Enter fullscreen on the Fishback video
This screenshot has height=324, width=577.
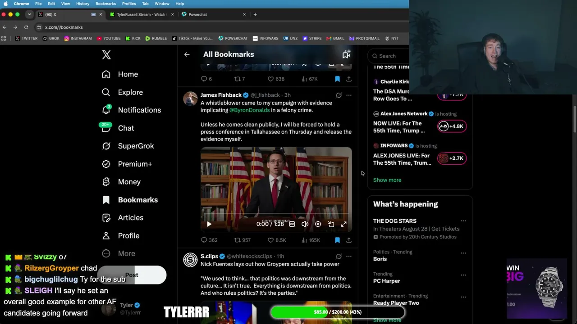tap(343, 224)
